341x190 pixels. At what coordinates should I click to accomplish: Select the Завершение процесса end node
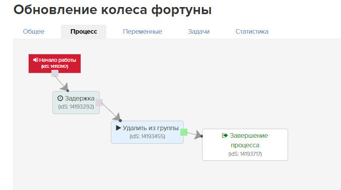pyautogui.click(x=245, y=145)
